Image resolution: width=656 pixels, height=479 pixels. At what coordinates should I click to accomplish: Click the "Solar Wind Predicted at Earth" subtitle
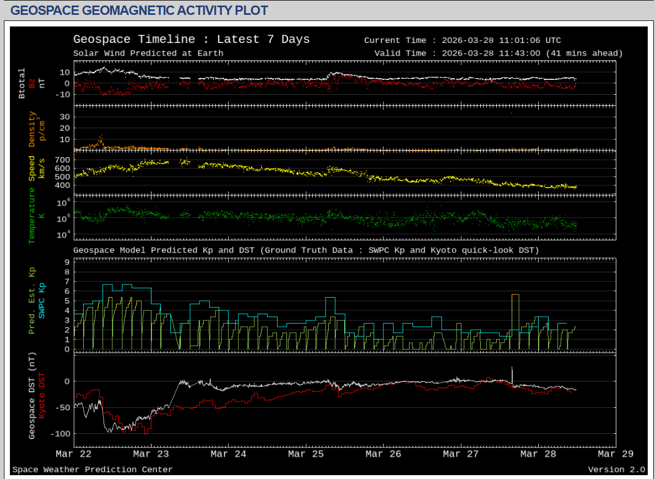point(148,53)
